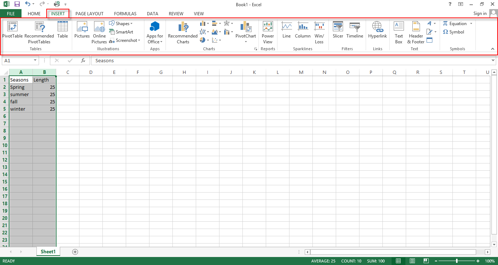Viewport: 498px width, 265px height.
Task: Click the Sign in link
Action: point(480,13)
